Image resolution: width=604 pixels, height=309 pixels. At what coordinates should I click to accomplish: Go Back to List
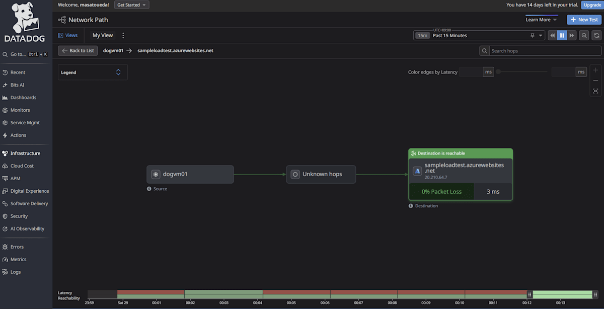(x=78, y=51)
